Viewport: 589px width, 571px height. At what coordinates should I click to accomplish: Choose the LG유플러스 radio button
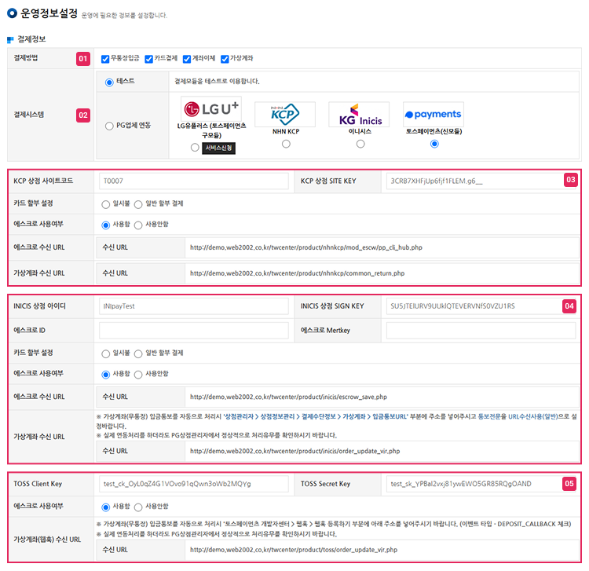point(195,147)
